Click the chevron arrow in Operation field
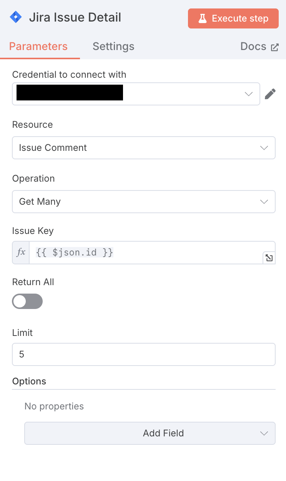This screenshot has width=286, height=481. pos(264,202)
